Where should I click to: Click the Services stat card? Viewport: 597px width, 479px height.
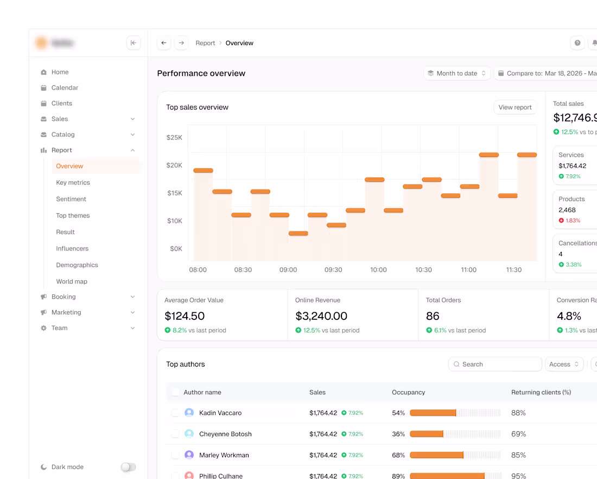coord(575,166)
